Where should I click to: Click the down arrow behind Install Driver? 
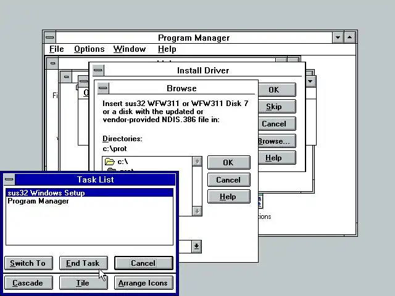310,81
